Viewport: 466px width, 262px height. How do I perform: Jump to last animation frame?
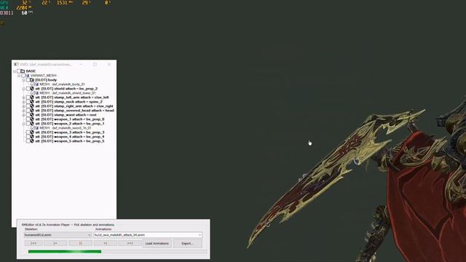(130, 243)
